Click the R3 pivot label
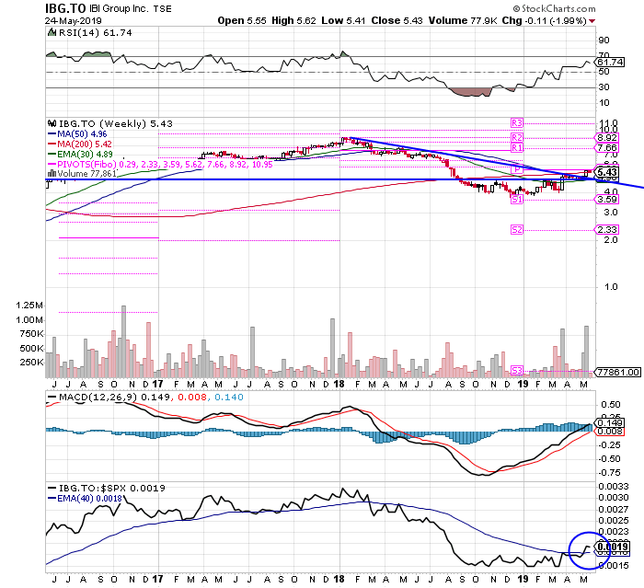This screenshot has width=644, height=588. coord(517,123)
